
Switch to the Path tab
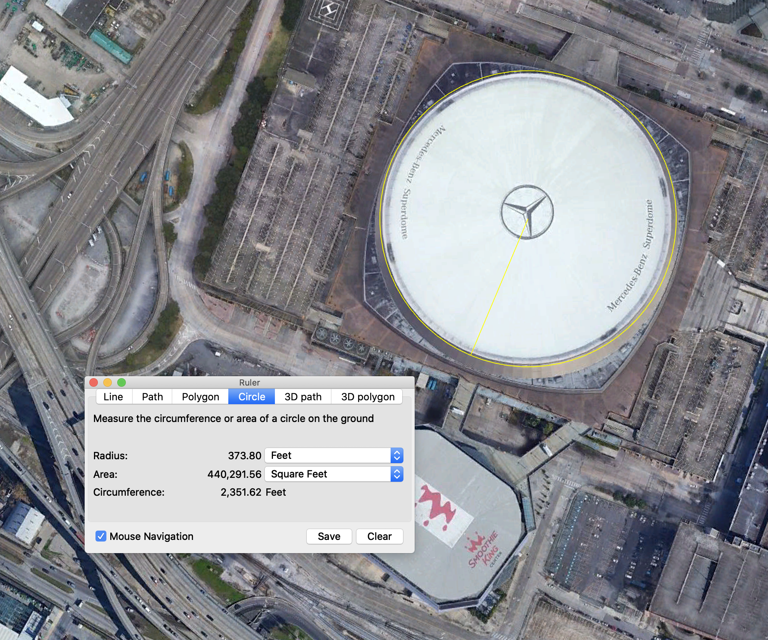[x=152, y=397]
